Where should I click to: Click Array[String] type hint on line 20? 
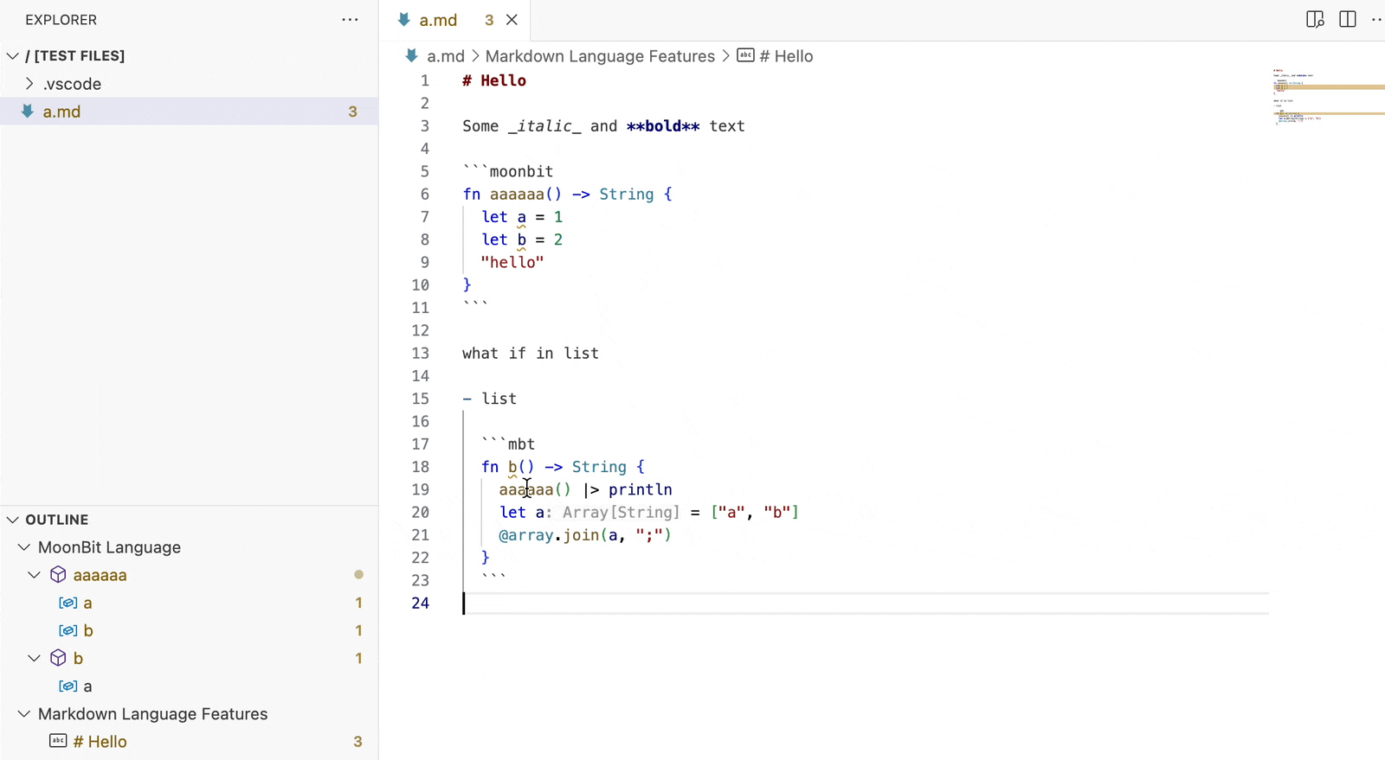tap(622, 513)
